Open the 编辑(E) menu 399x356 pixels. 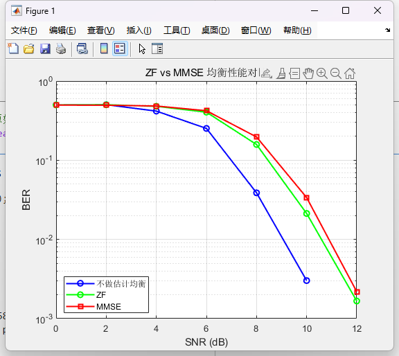coord(62,30)
